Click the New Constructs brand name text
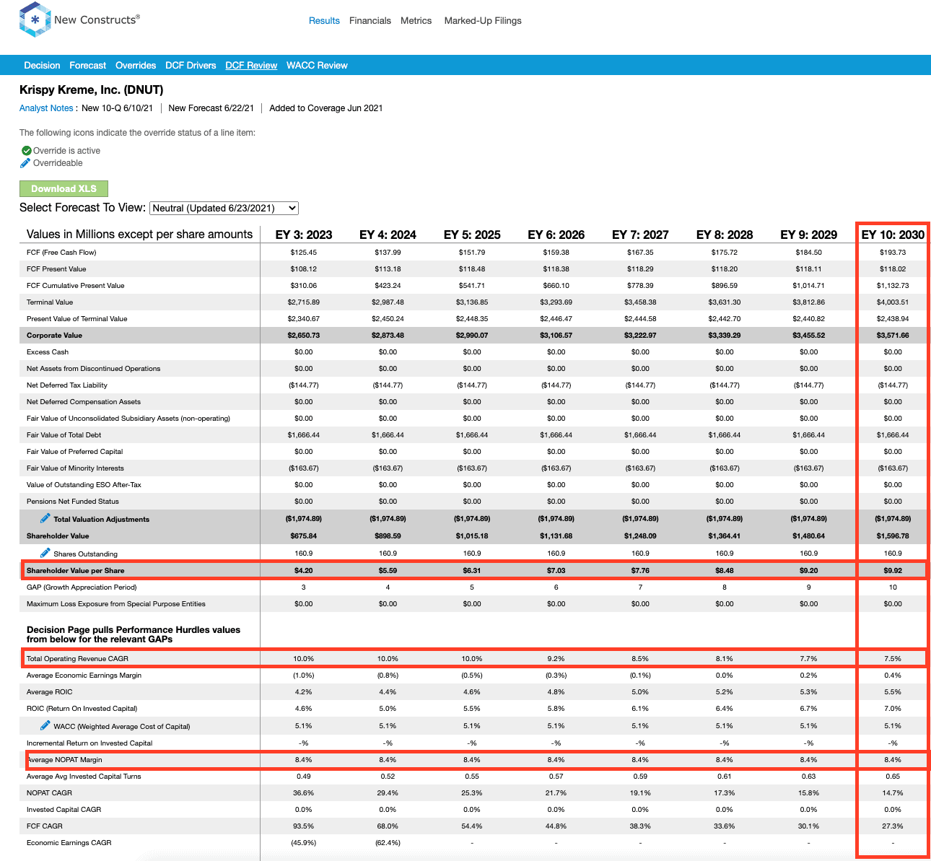Viewport: 931px width, 861px height. click(x=97, y=19)
